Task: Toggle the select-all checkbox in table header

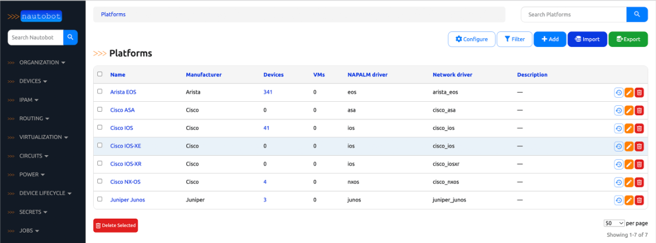Action: [99, 74]
